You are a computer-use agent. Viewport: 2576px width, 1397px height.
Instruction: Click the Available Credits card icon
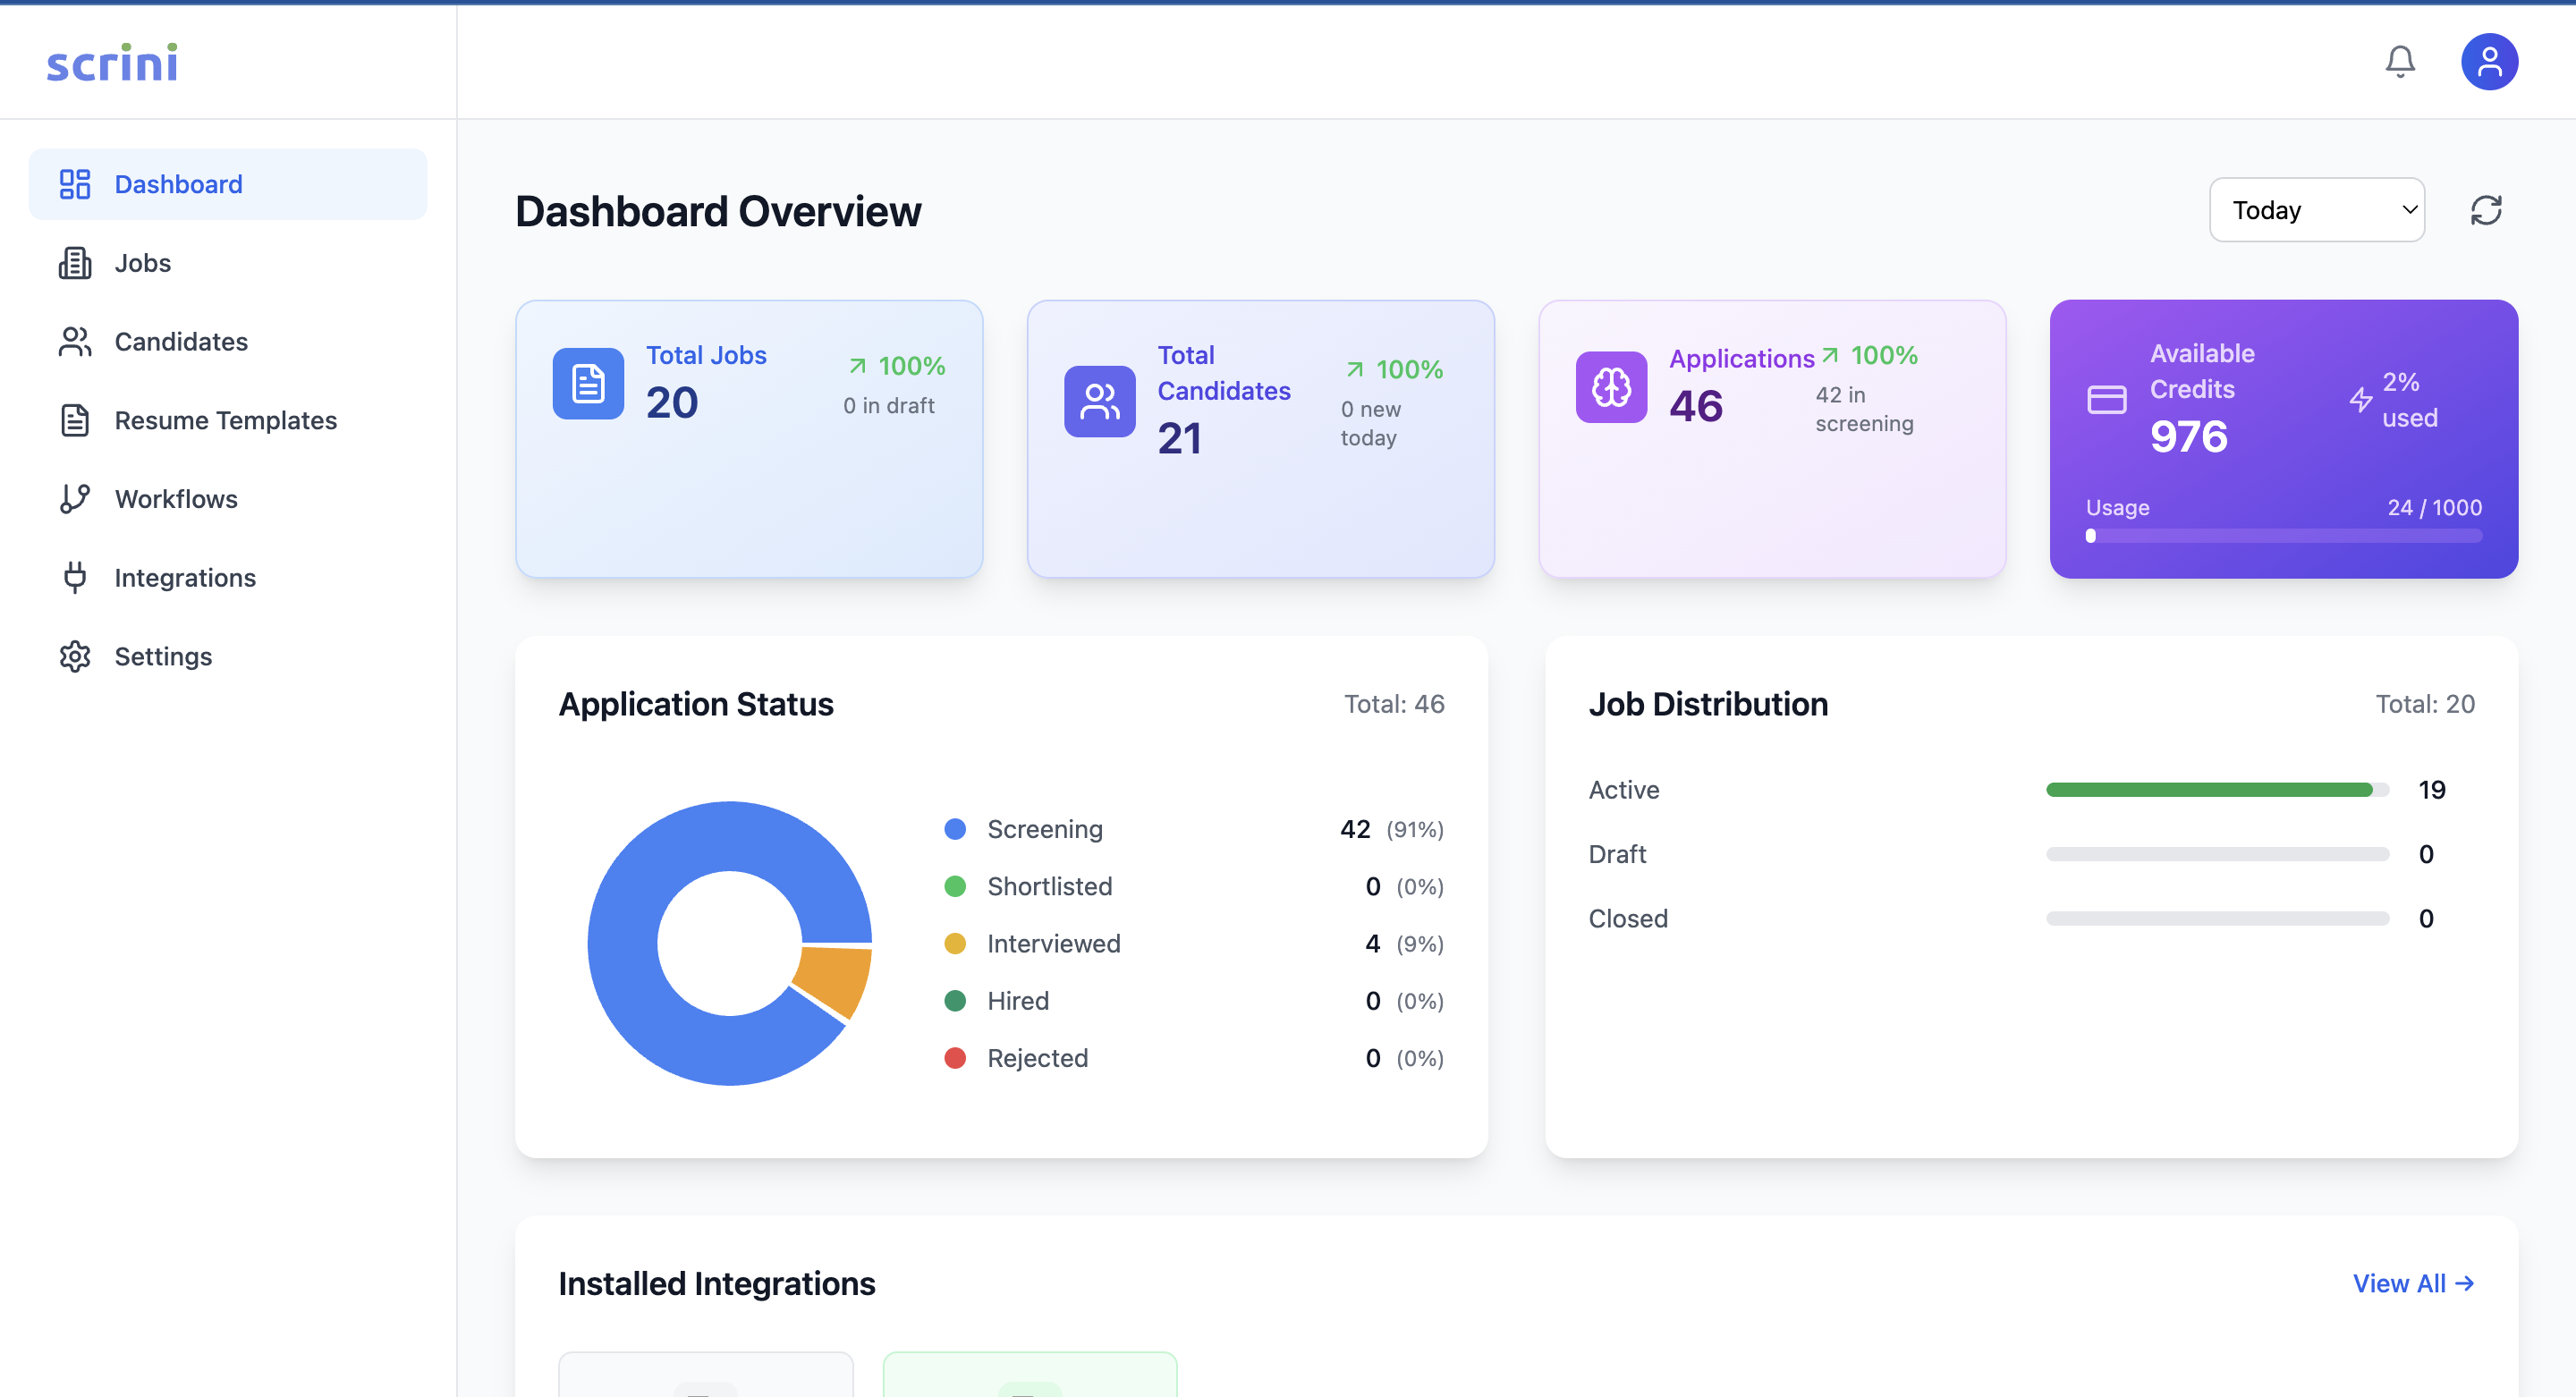(x=2106, y=399)
